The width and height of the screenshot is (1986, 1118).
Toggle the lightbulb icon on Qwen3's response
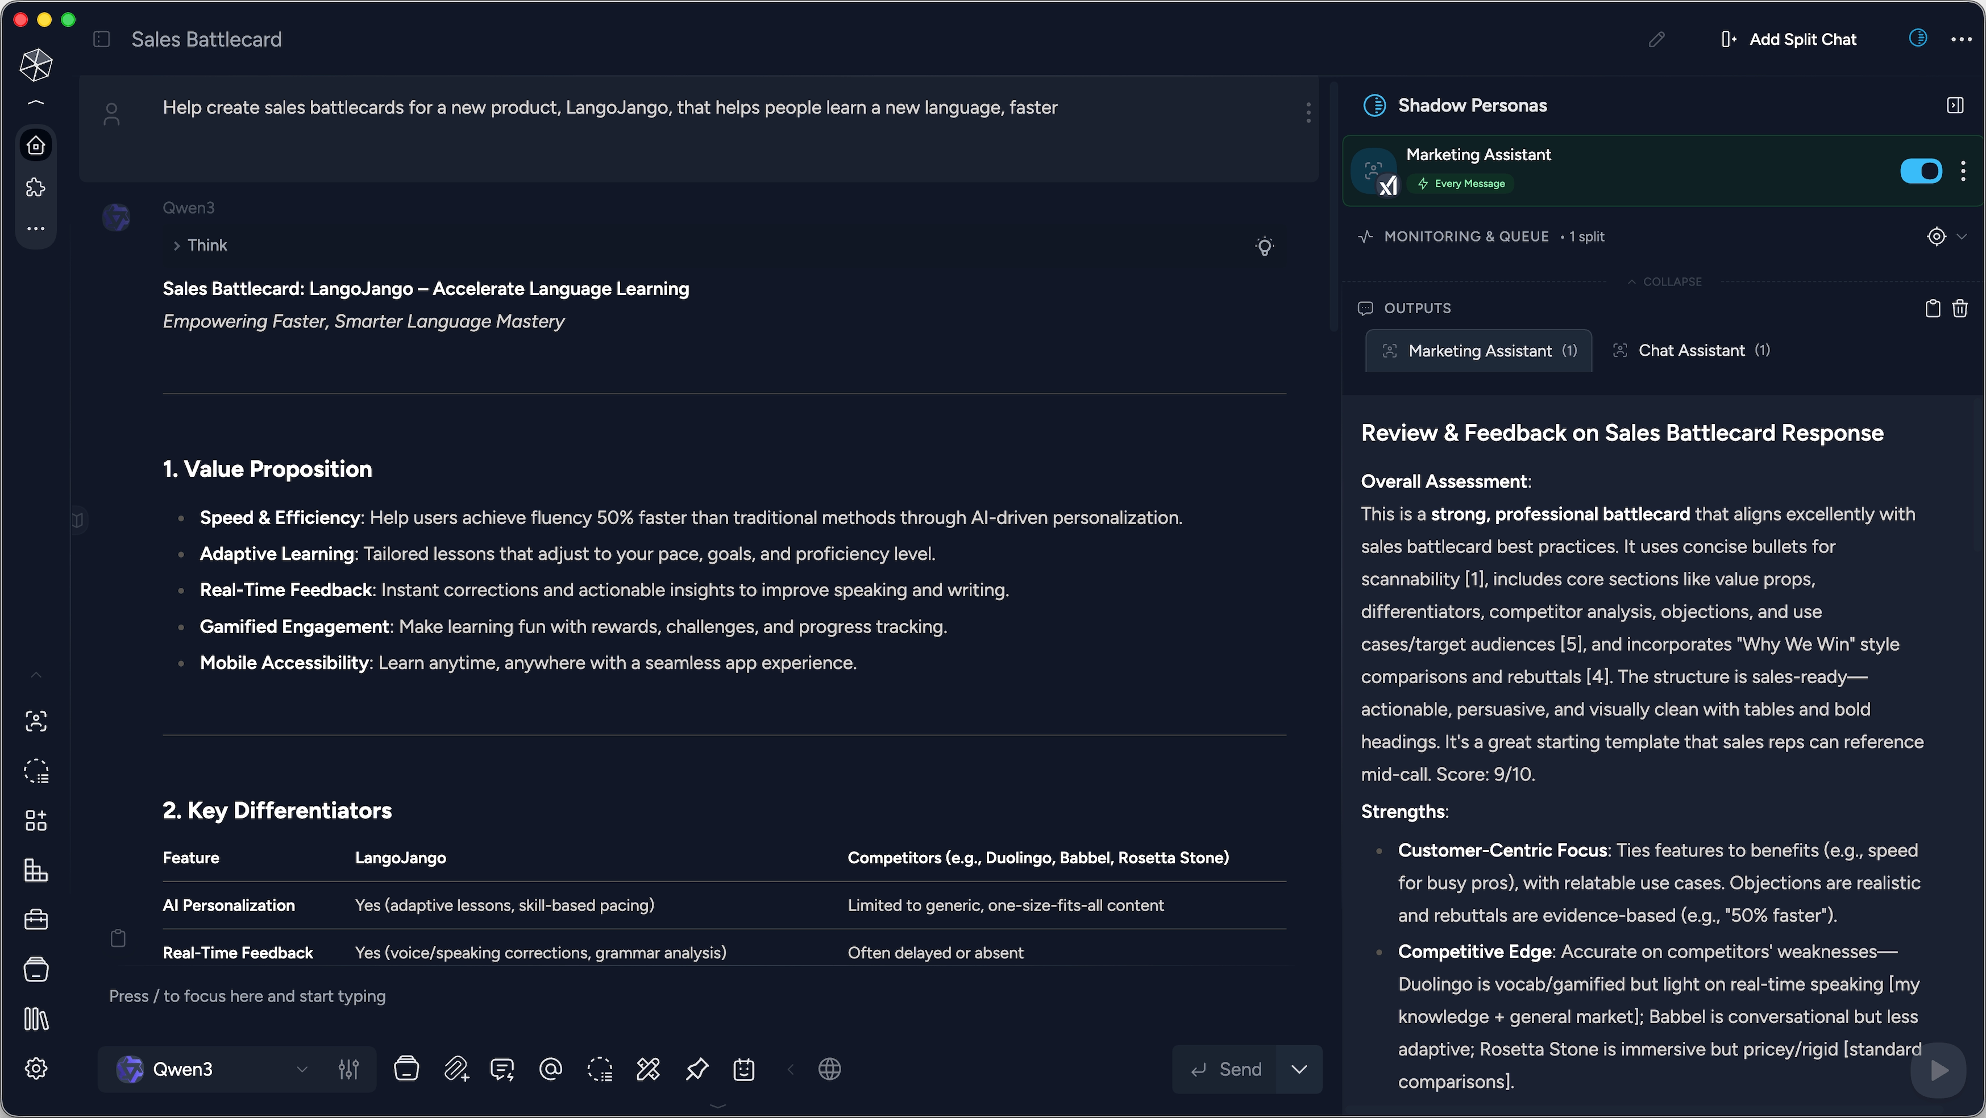click(x=1265, y=246)
